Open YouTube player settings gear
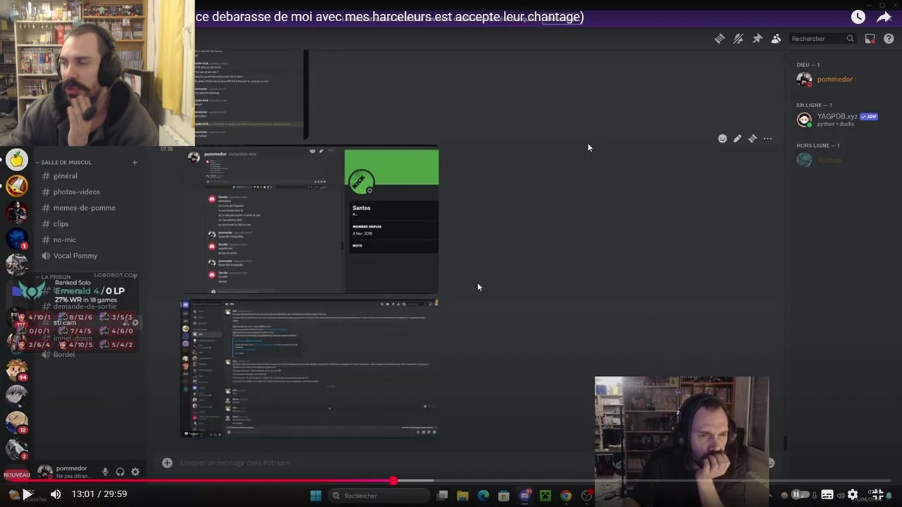This screenshot has height=507, width=902. tap(853, 494)
